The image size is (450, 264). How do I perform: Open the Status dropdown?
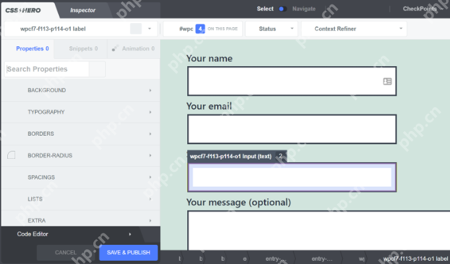[x=271, y=28]
